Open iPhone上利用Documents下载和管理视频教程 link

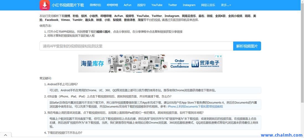tap(195, 107)
